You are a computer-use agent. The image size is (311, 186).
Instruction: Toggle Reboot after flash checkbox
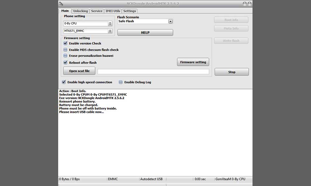65,62
